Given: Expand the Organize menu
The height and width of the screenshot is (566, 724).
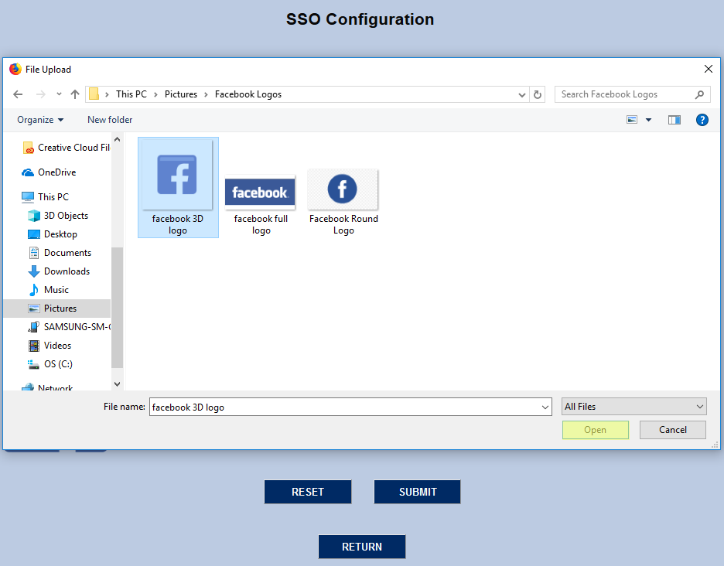Looking at the screenshot, I should pos(39,120).
